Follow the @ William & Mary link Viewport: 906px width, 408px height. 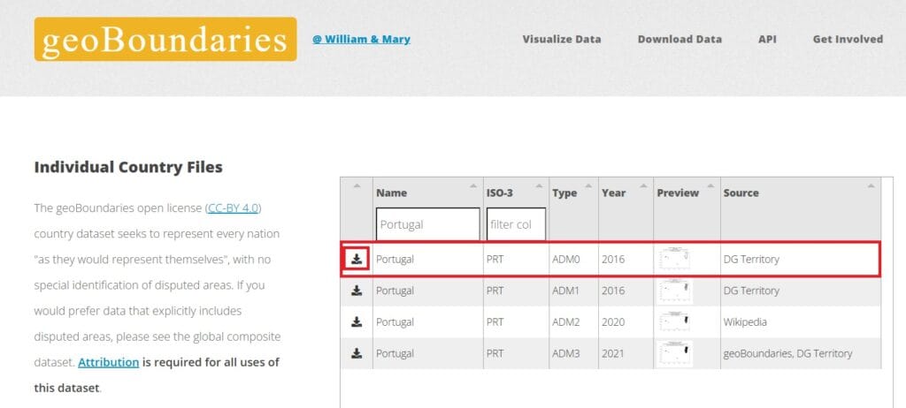click(361, 39)
